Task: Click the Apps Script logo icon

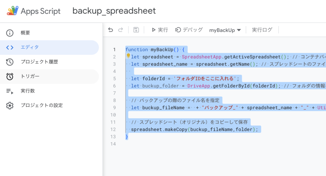Action: pos(13,11)
